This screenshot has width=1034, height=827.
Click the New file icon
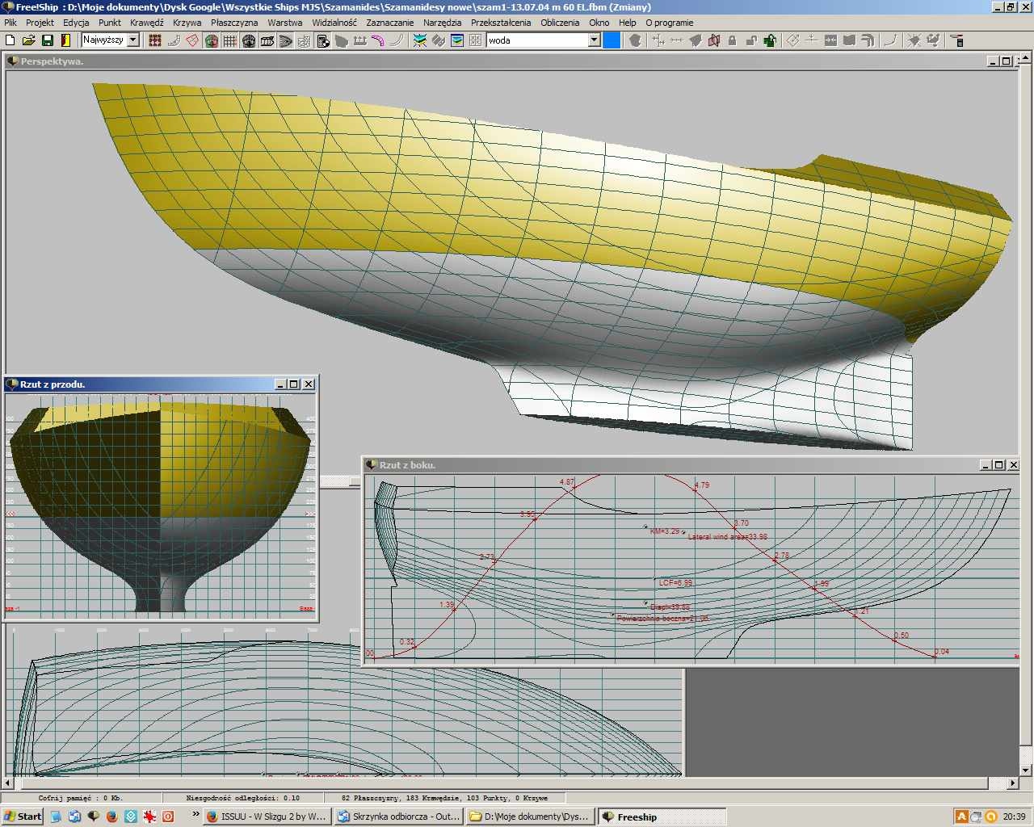11,40
